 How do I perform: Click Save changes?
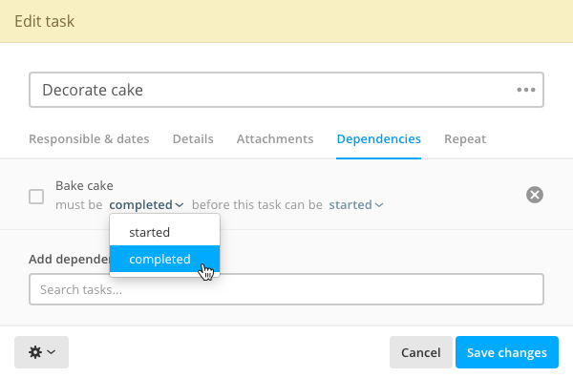click(507, 352)
